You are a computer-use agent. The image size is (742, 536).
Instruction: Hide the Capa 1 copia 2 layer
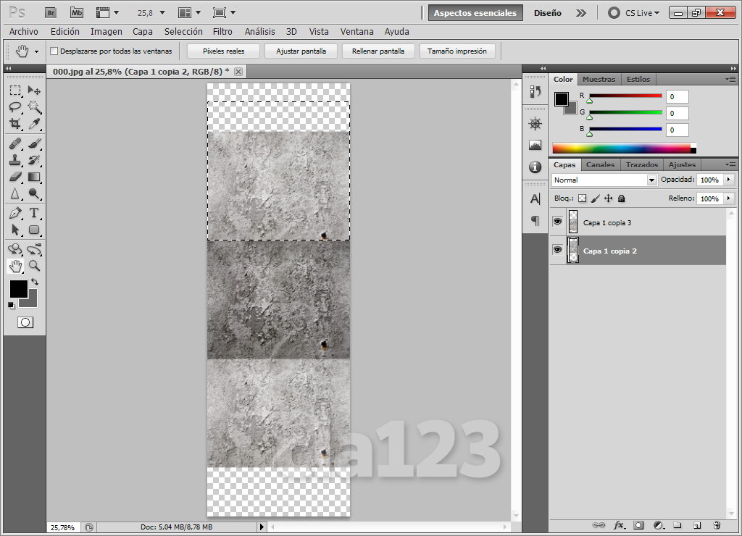(x=558, y=250)
